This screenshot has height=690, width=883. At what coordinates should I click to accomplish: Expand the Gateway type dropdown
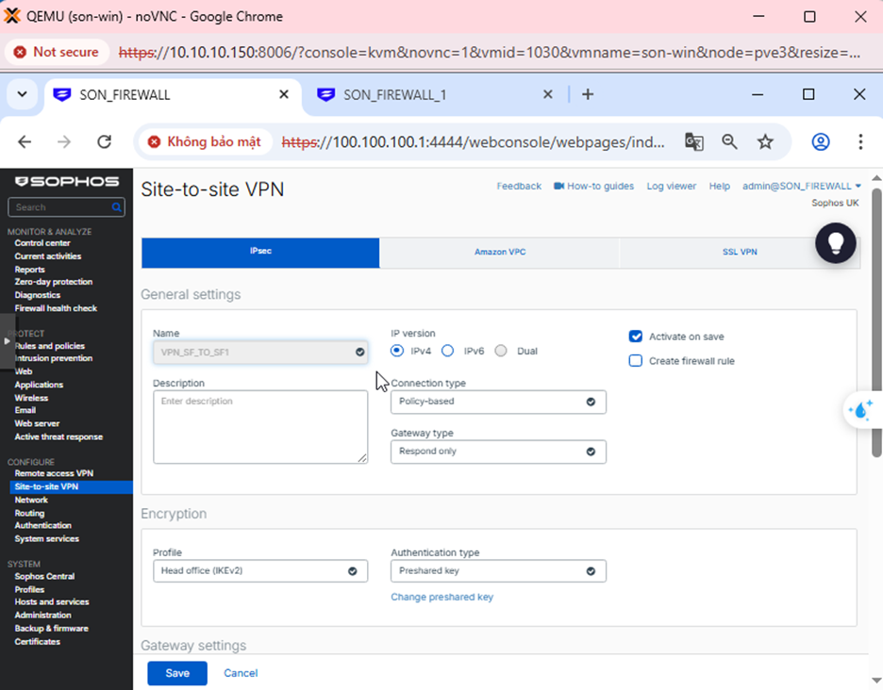[498, 452]
